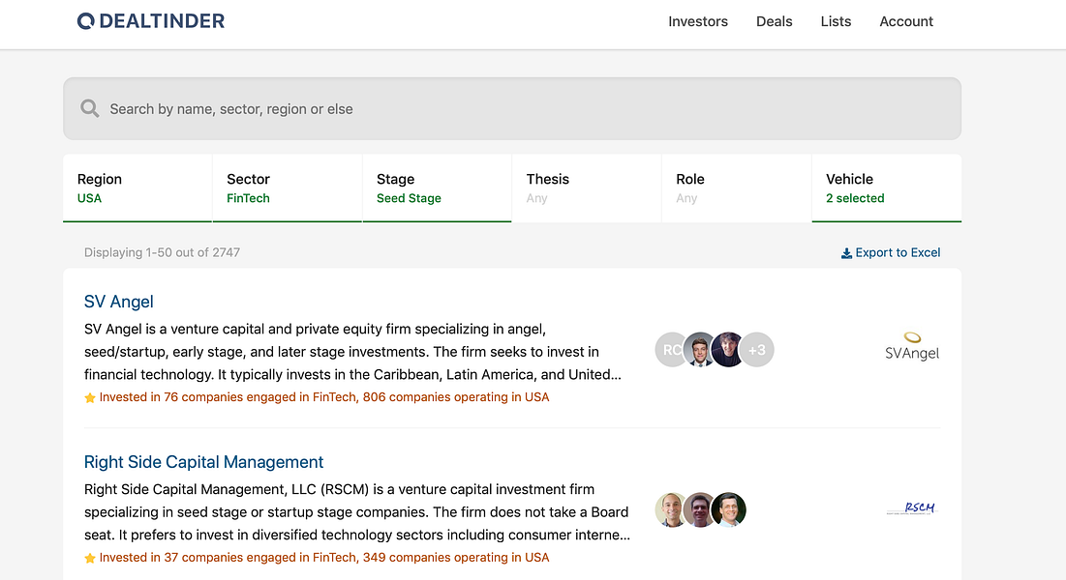The height and width of the screenshot is (580, 1066).
Task: Go to Lists in the top navigation
Action: (836, 21)
